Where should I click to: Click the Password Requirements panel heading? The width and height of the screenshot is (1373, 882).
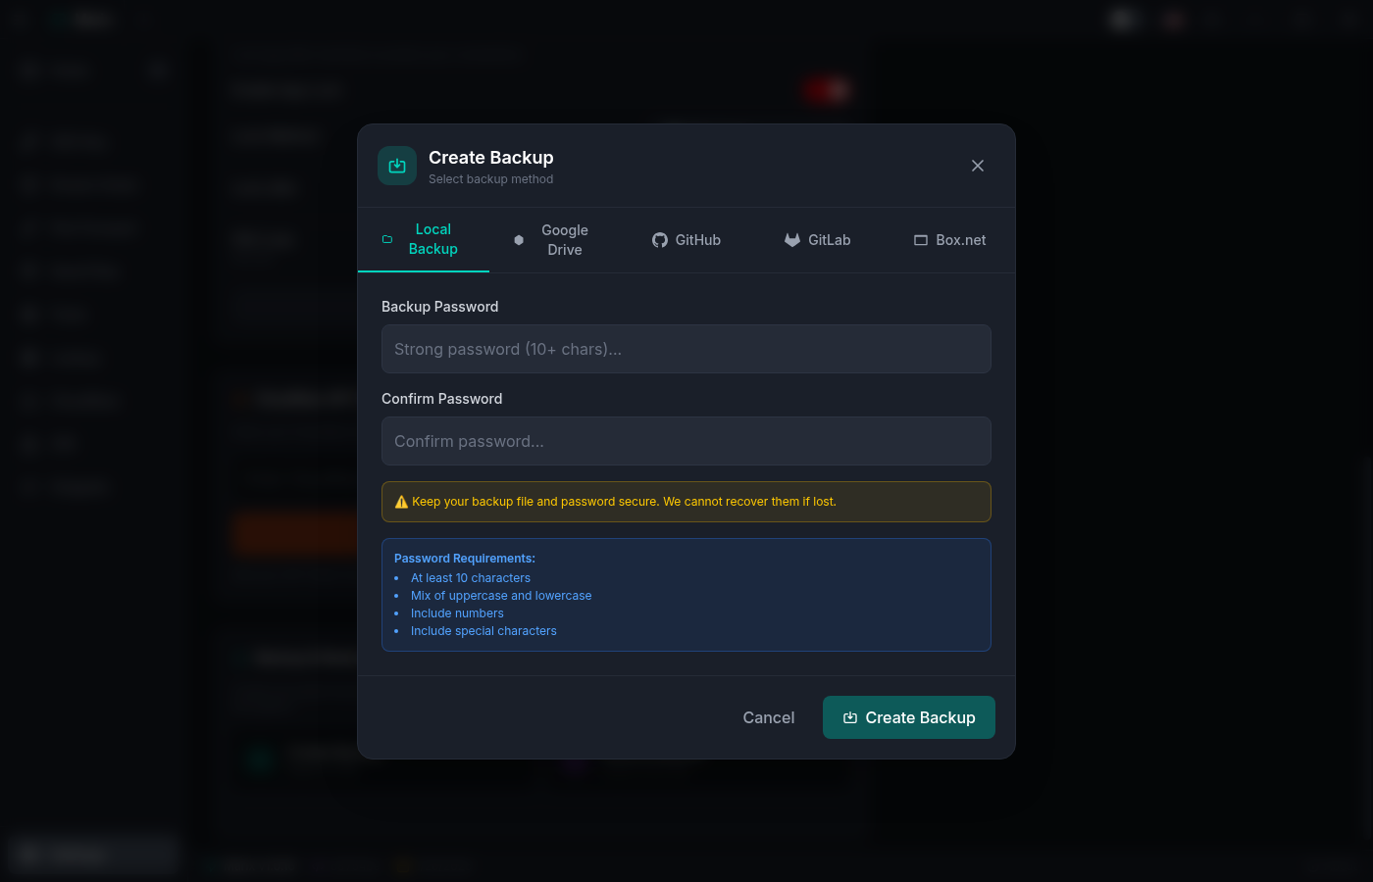[464, 558]
